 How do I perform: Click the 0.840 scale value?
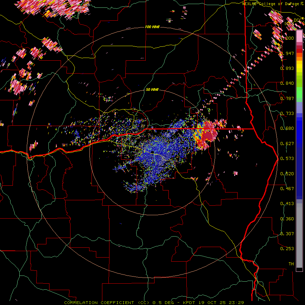(287, 83)
